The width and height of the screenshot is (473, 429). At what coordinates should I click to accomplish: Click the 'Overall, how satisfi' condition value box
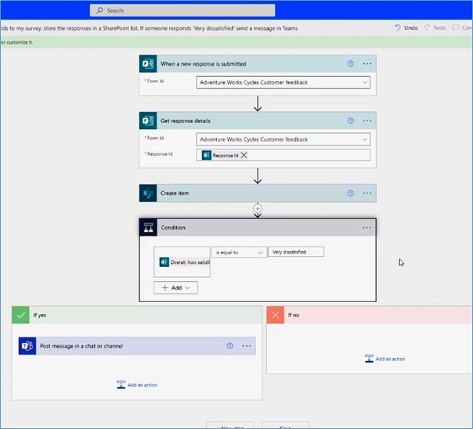tap(182, 262)
